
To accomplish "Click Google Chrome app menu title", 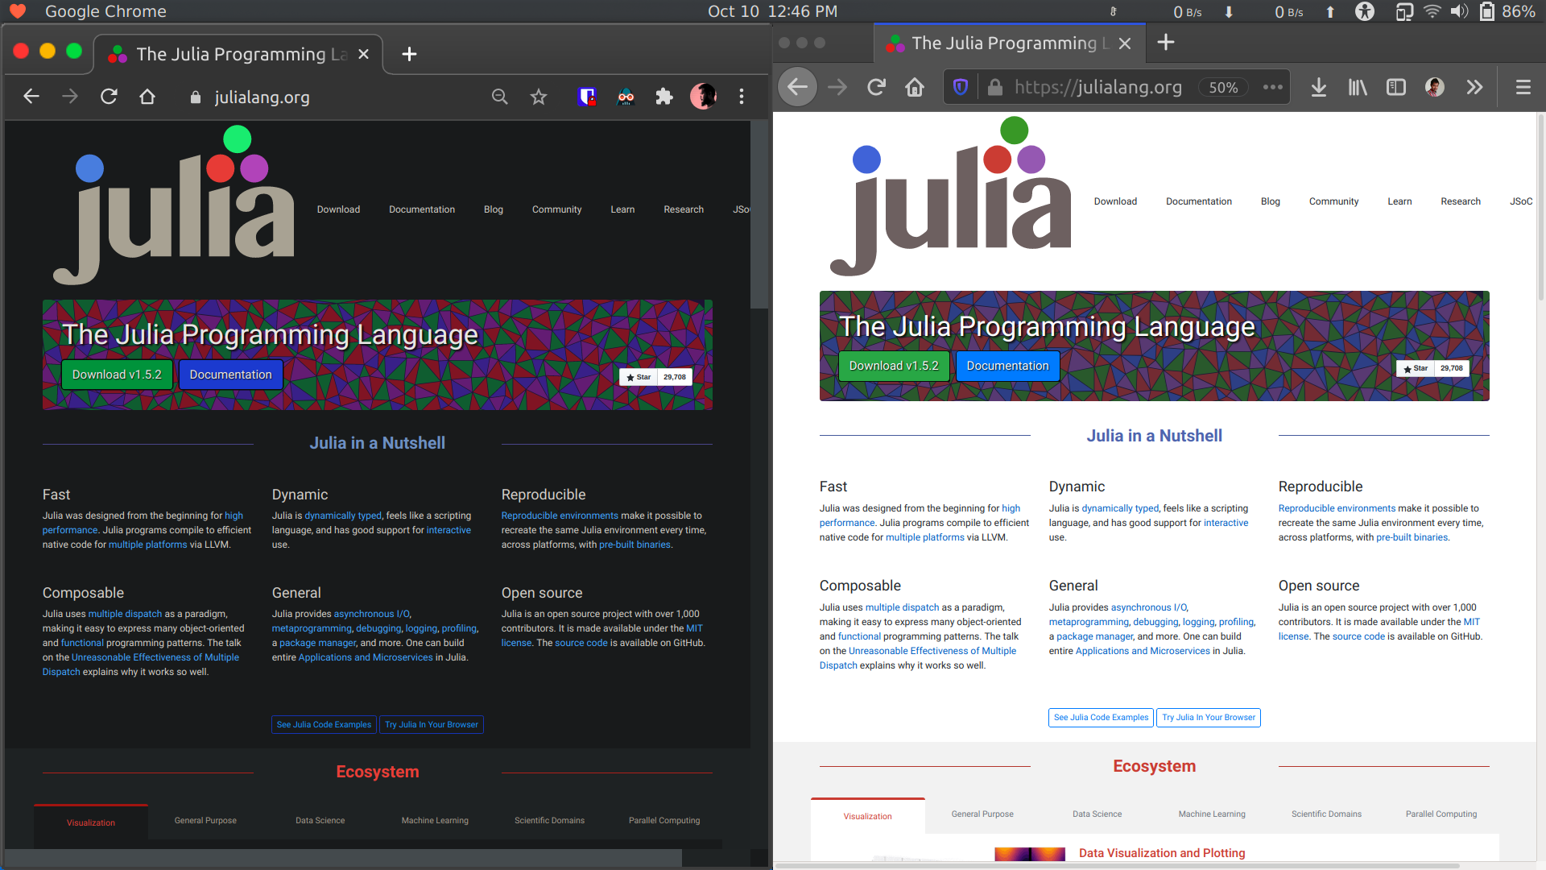I will (105, 11).
